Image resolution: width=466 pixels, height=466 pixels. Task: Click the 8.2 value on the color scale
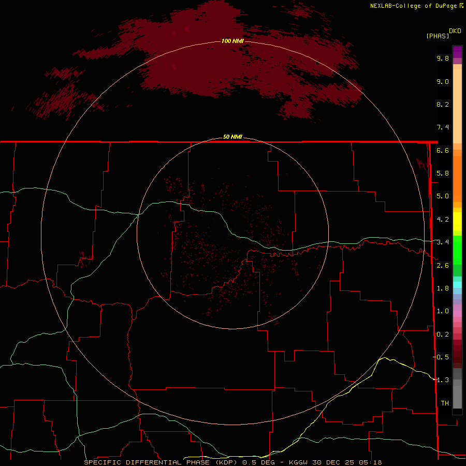coord(443,104)
